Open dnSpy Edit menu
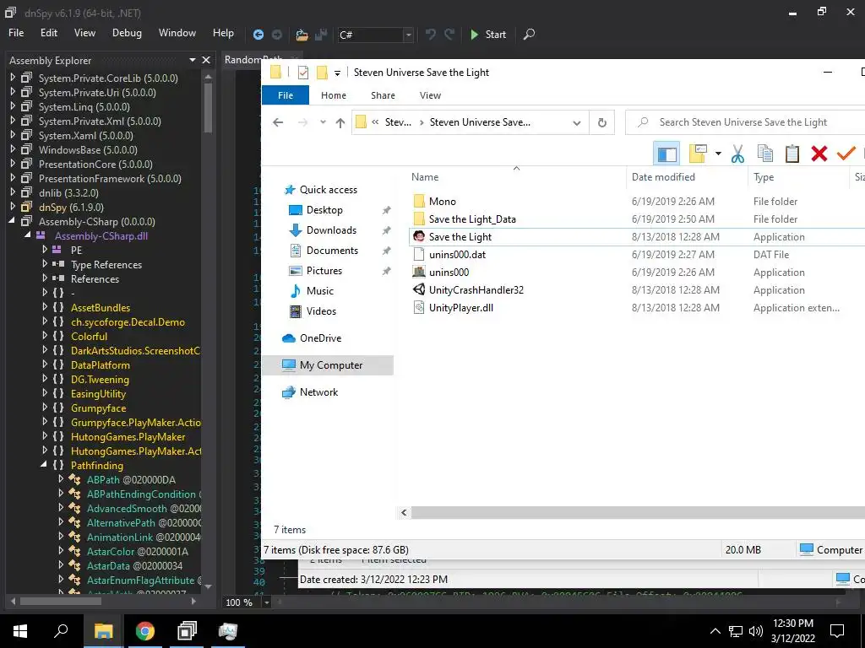Viewport: 865px width, 648px height. (x=48, y=33)
